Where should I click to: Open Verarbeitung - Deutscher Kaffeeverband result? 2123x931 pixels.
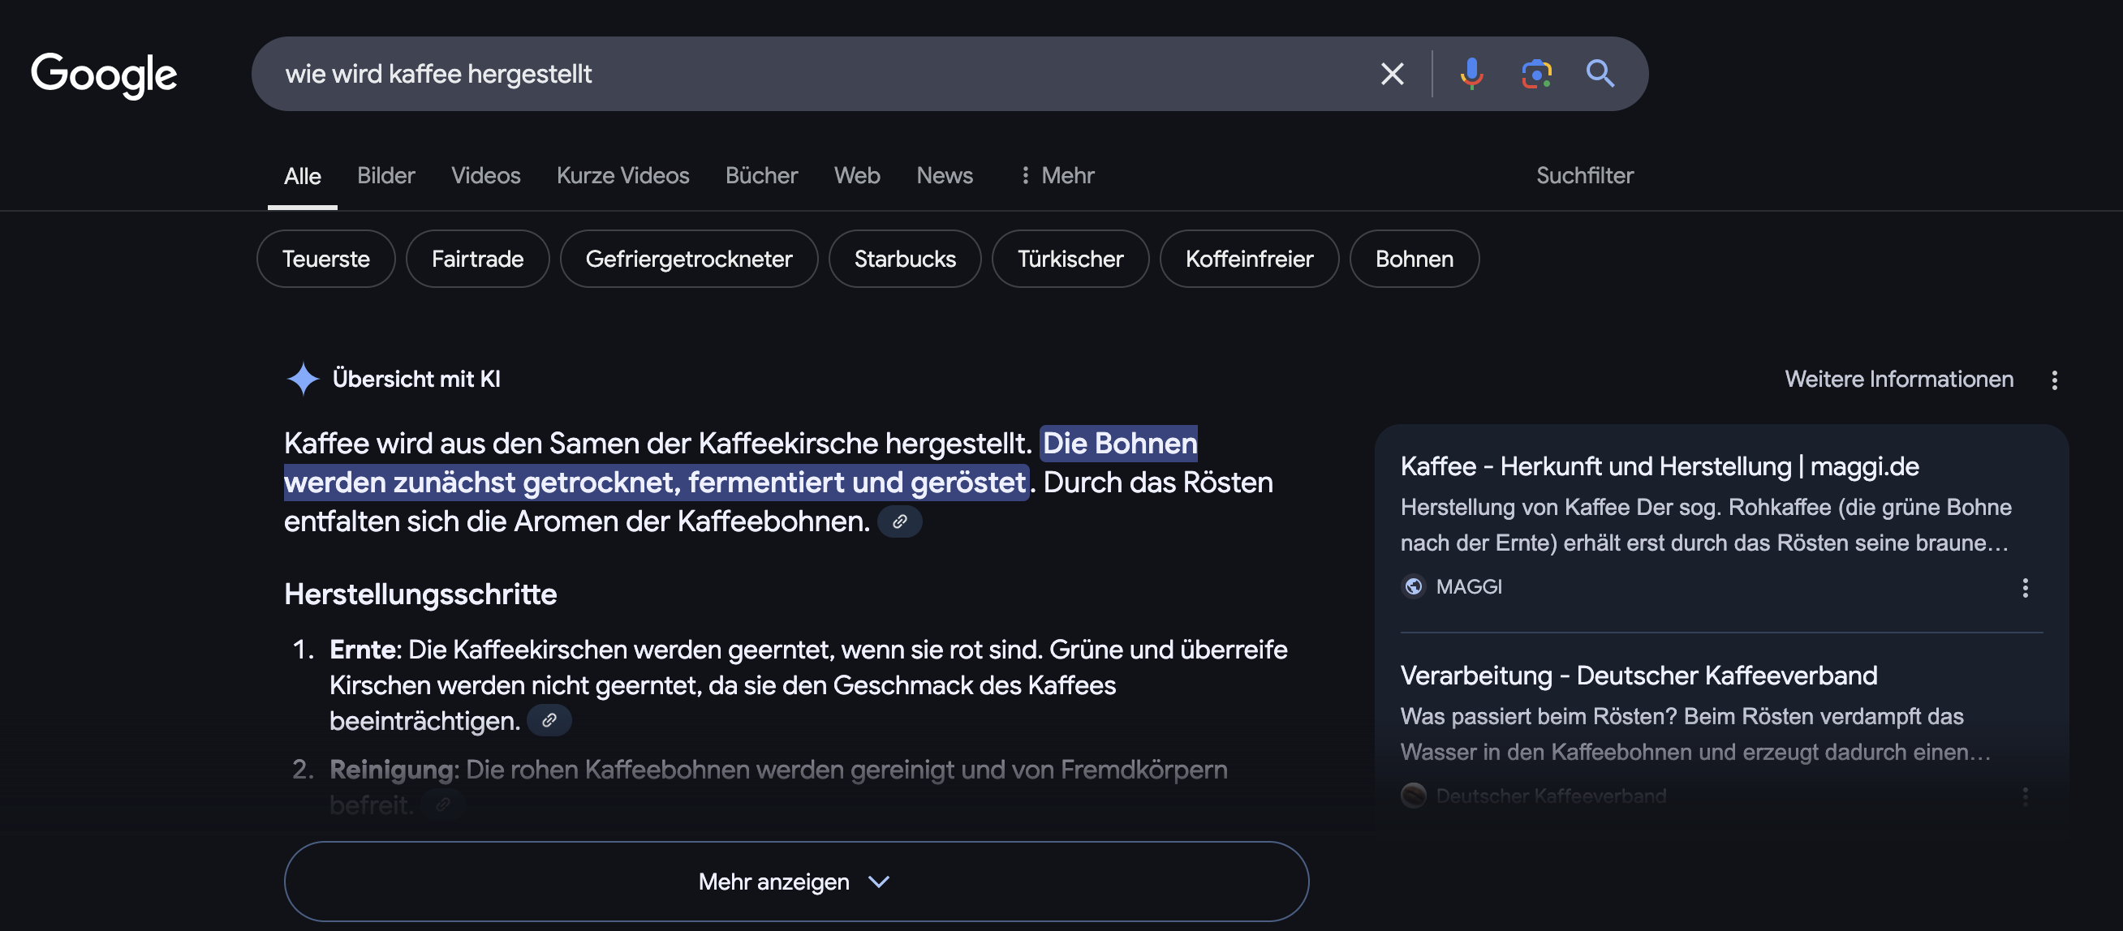point(1639,676)
